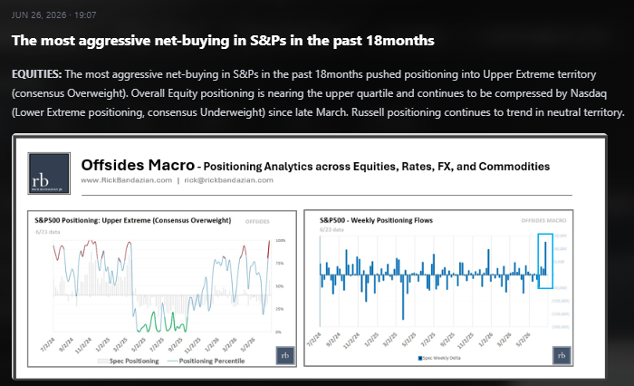Click the 100% axis label in the positioning chart
This screenshot has height=386, width=634.
click(x=280, y=241)
